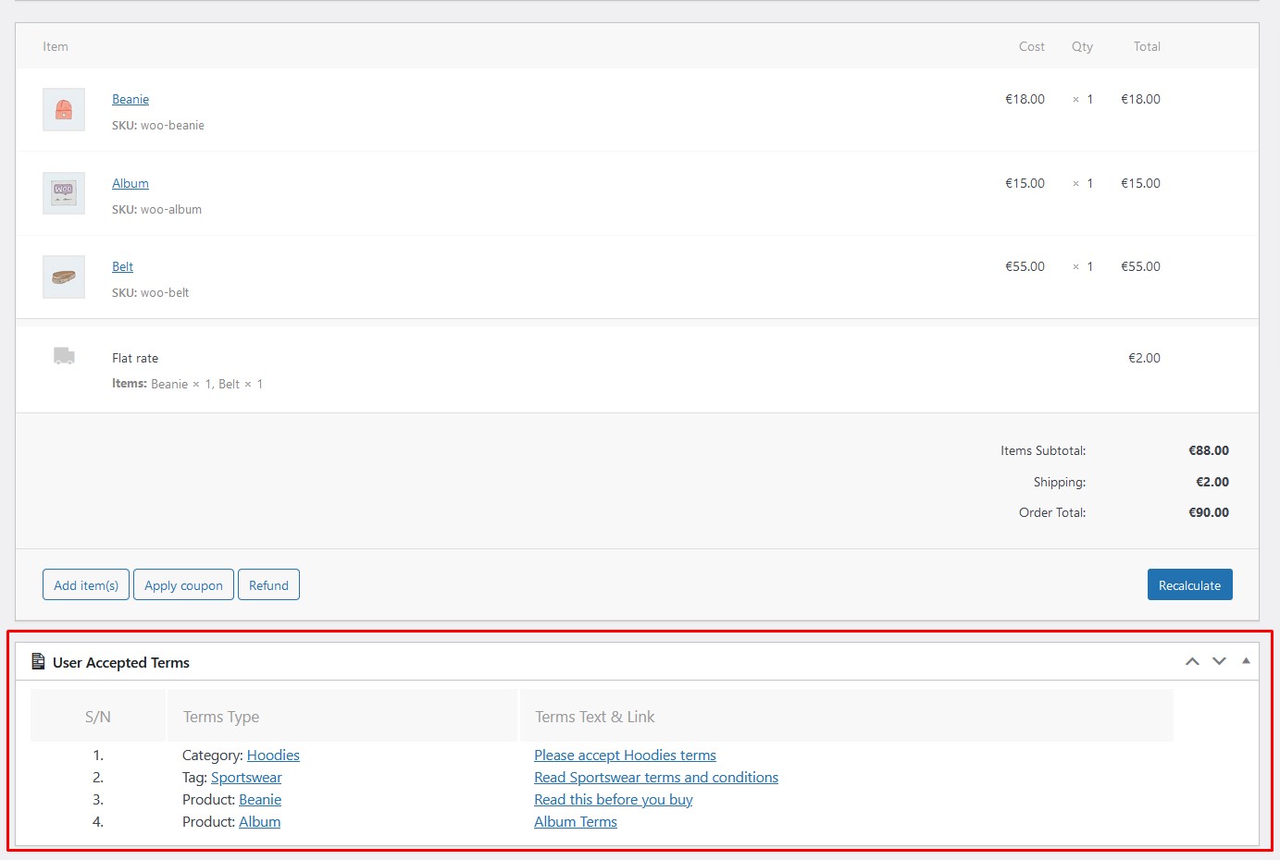
Task: Click the Belt row quantity '× 1'
Action: click(x=1083, y=266)
